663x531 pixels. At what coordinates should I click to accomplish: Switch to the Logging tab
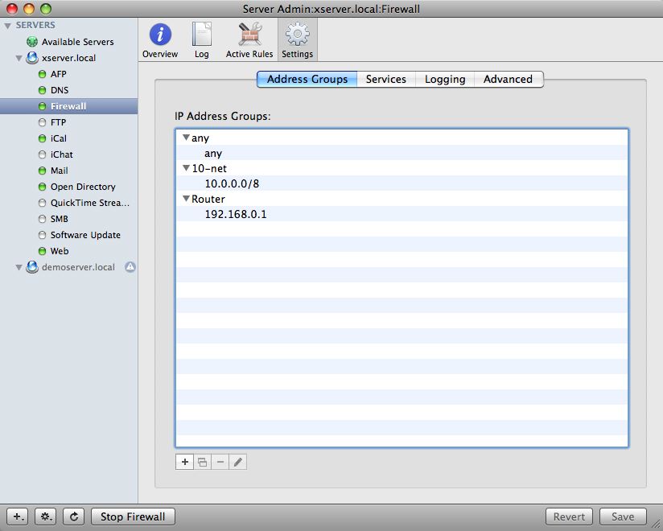click(445, 79)
